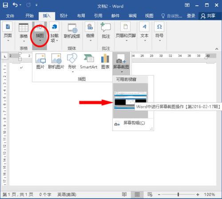Select the available window thumbnail
The height and width of the screenshot is (199, 222).
pyautogui.click(x=131, y=101)
